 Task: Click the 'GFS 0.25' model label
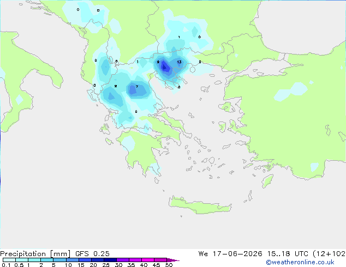click(92, 254)
